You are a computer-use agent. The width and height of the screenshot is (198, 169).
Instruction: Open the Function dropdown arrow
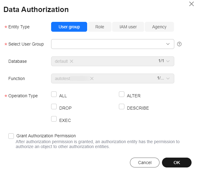(168, 78)
